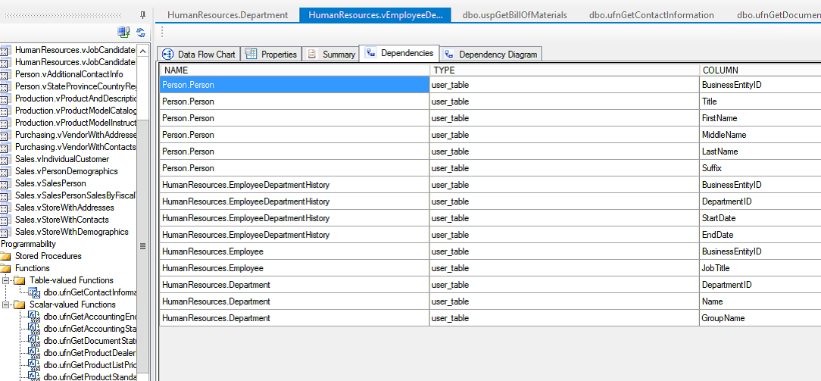The height and width of the screenshot is (381, 821).
Task: Switch to the Dependency Diagram tab
Action: click(491, 54)
